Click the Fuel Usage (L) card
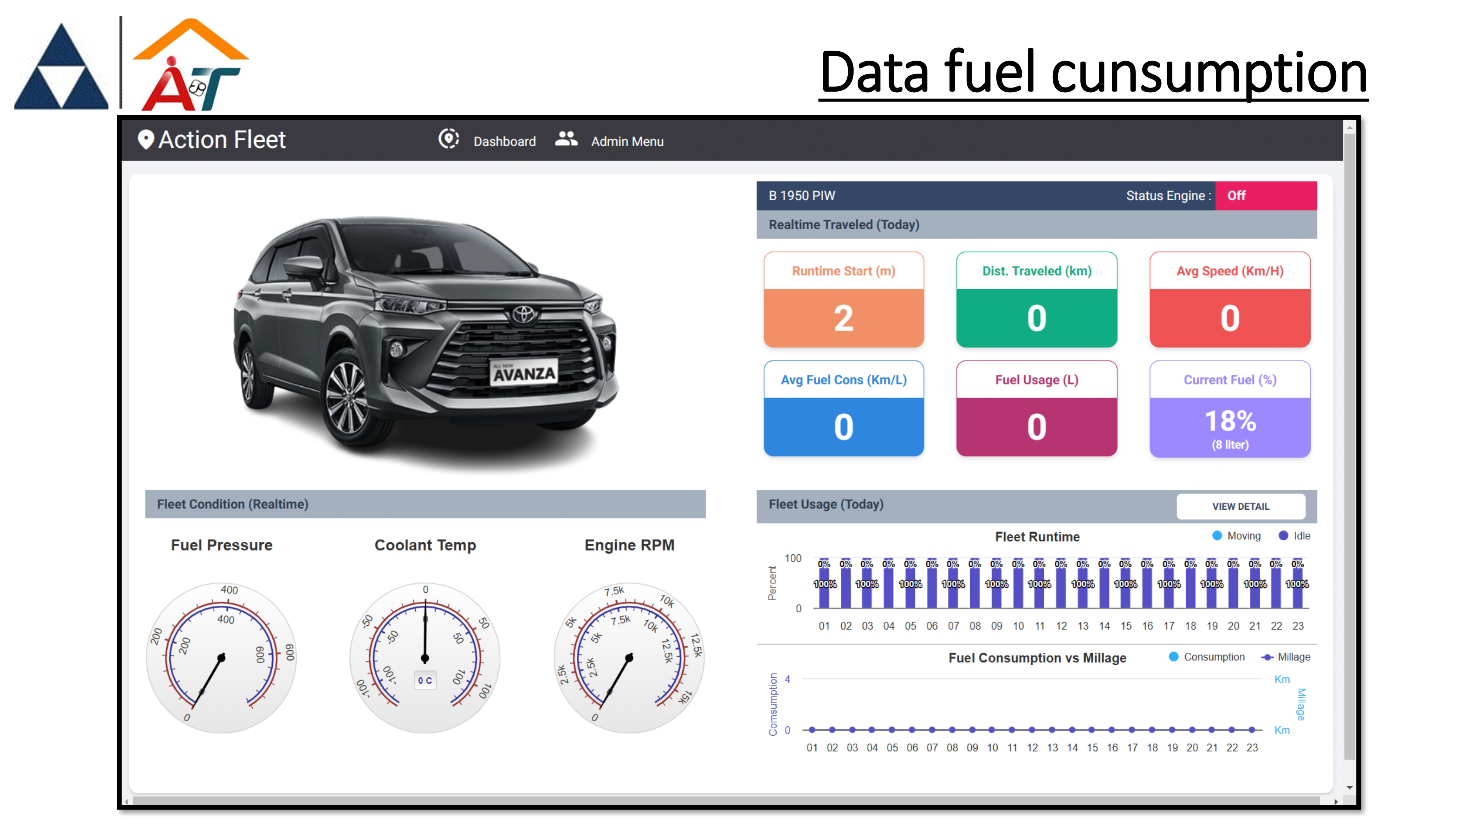Image resolution: width=1478 pixels, height=831 pixels. click(1036, 408)
